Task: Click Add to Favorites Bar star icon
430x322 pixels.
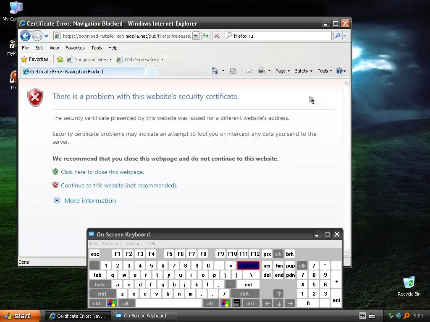Action: 60,59
